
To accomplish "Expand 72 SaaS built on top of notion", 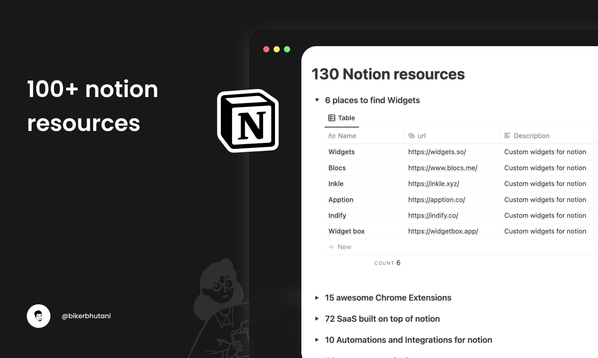I will coord(317,319).
